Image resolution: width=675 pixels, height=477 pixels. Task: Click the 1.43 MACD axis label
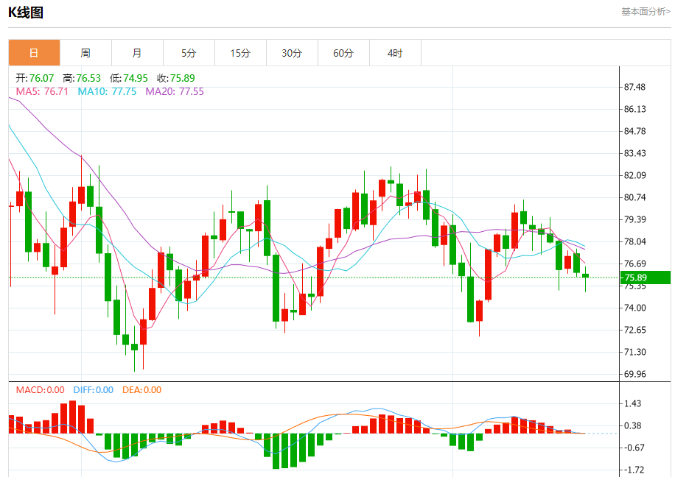633,403
